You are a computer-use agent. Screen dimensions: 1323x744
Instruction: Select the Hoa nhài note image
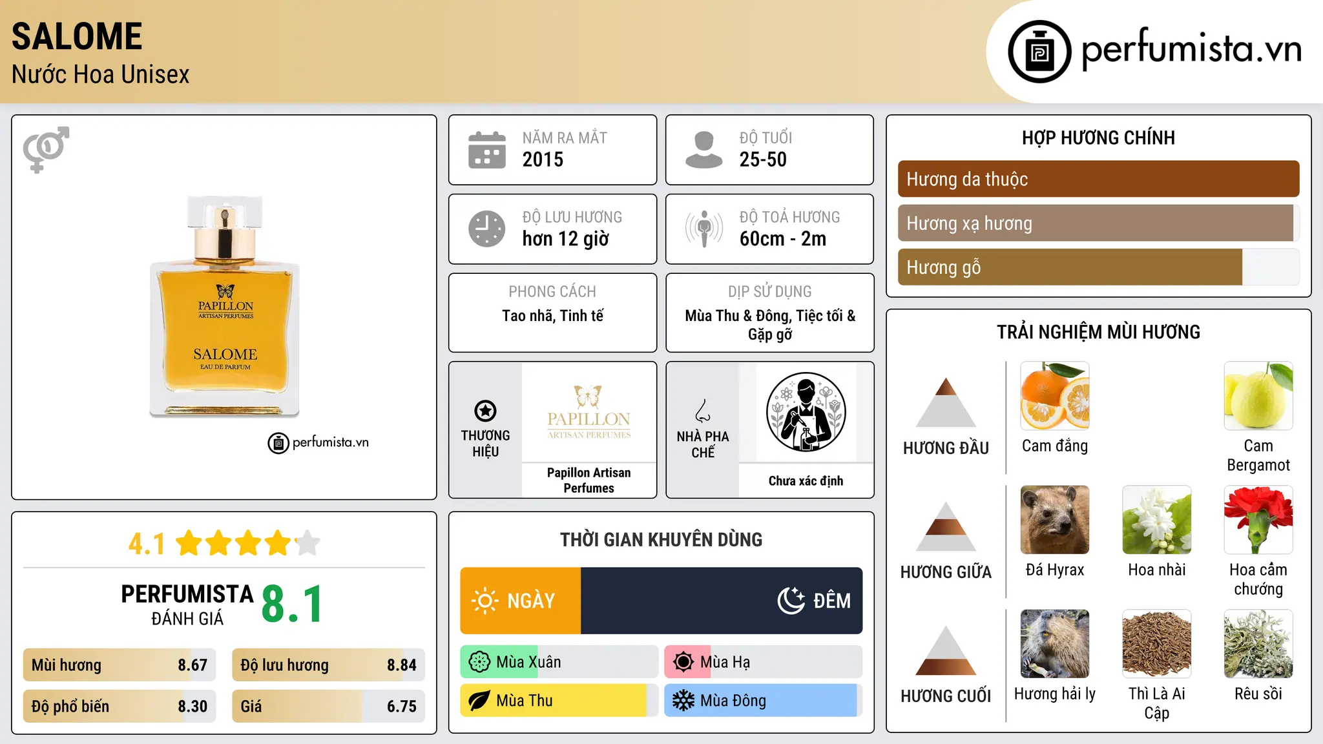tap(1157, 520)
